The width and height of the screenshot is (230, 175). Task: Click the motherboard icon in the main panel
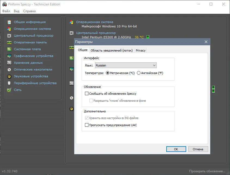pyautogui.click(x=71, y=58)
